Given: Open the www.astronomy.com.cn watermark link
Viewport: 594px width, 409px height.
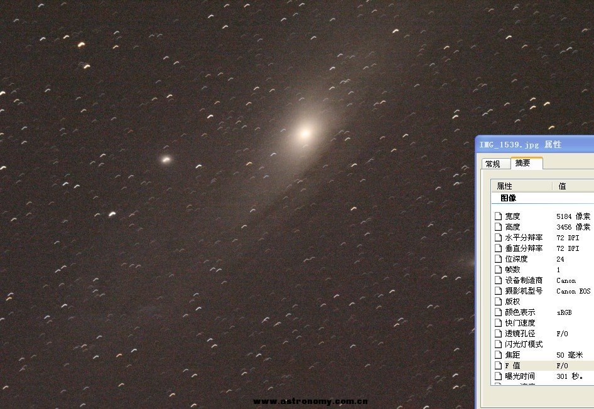Looking at the screenshot, I should tap(310, 401).
